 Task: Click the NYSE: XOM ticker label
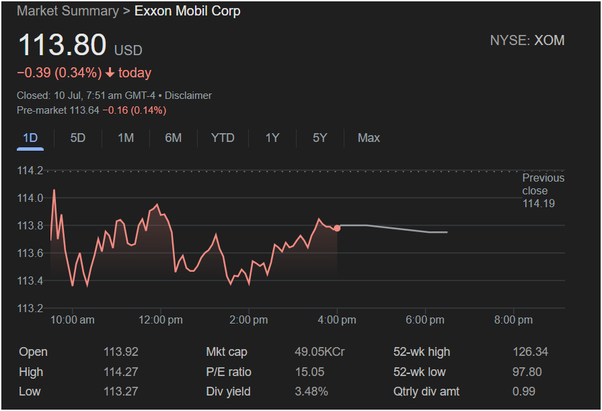click(527, 40)
